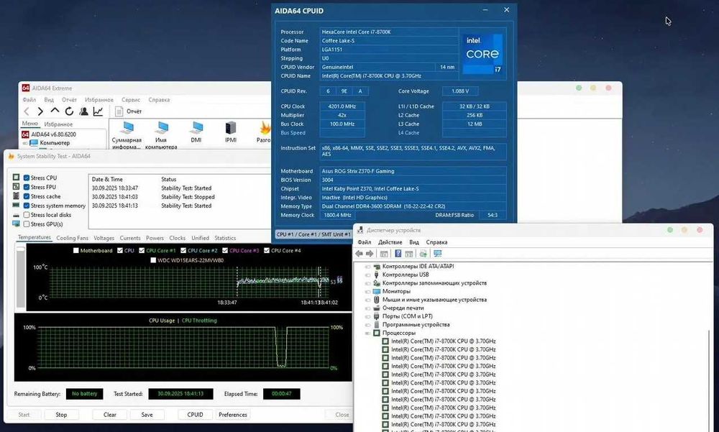
Task: Uncheck Stress system memory
Action: tap(27, 206)
